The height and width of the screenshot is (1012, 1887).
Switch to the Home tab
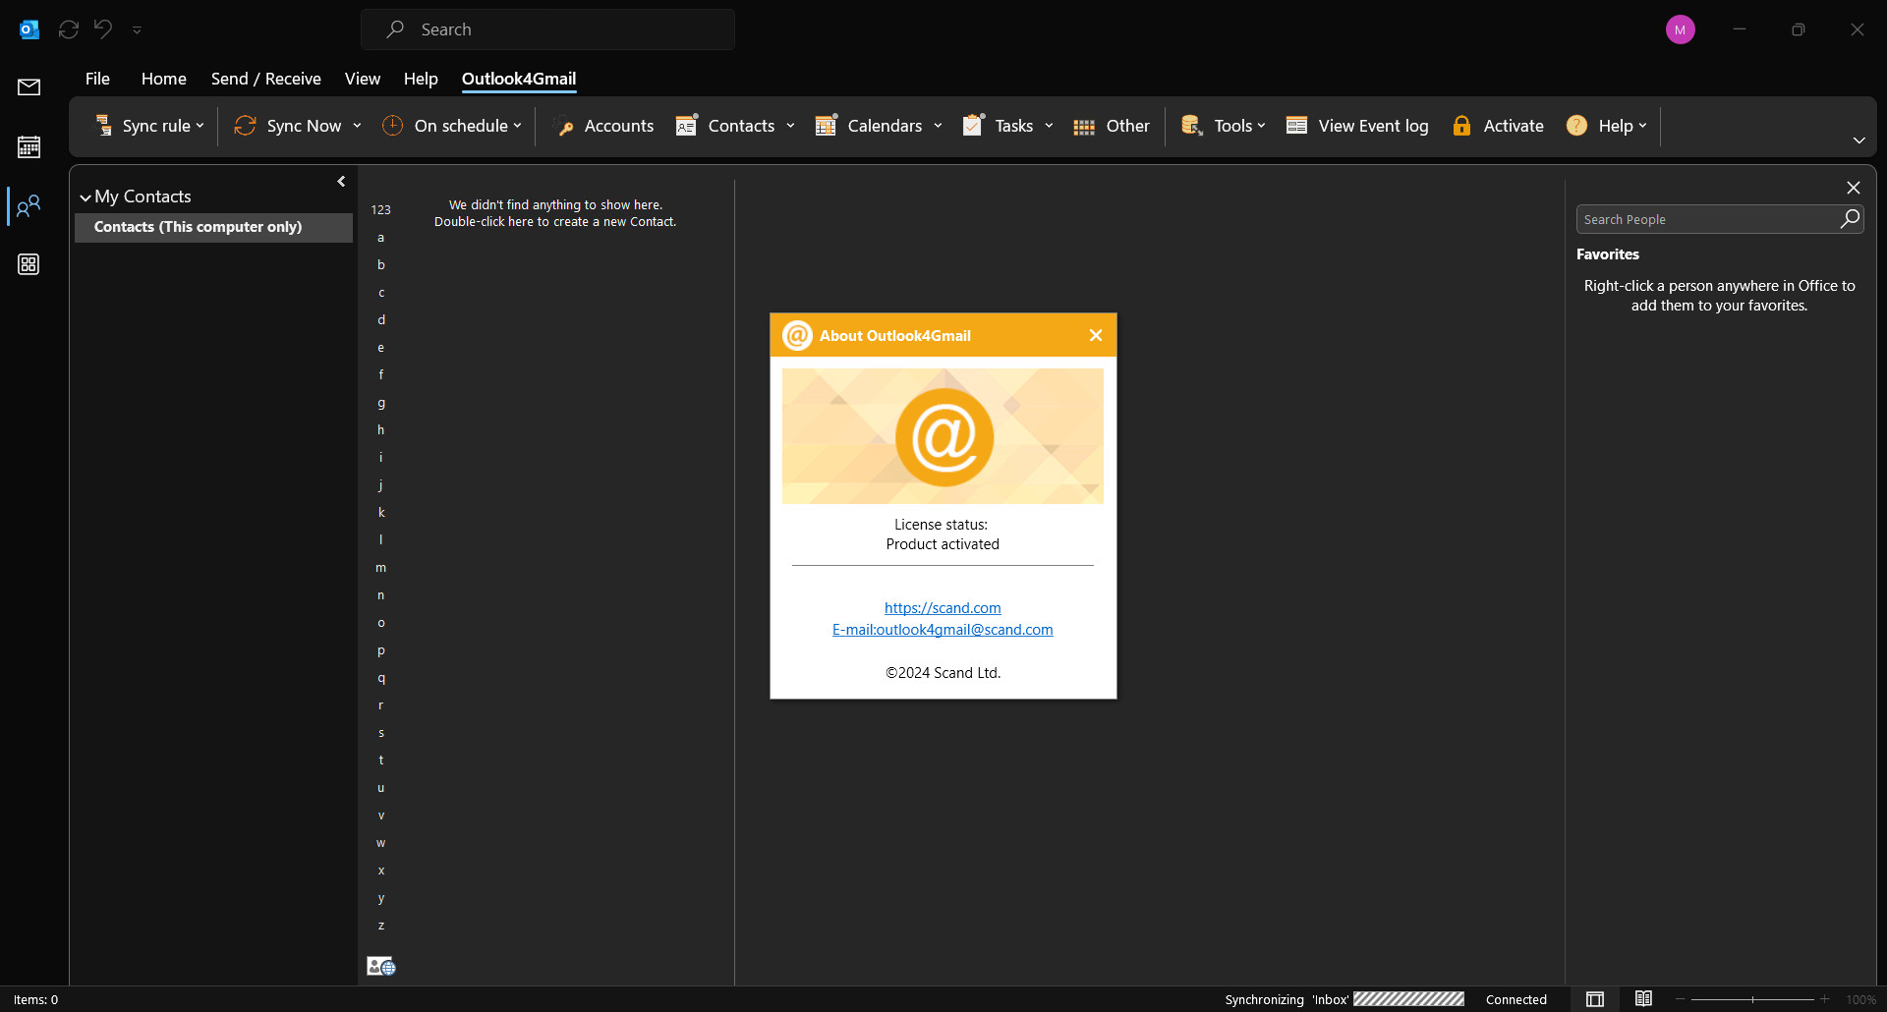[163, 79]
